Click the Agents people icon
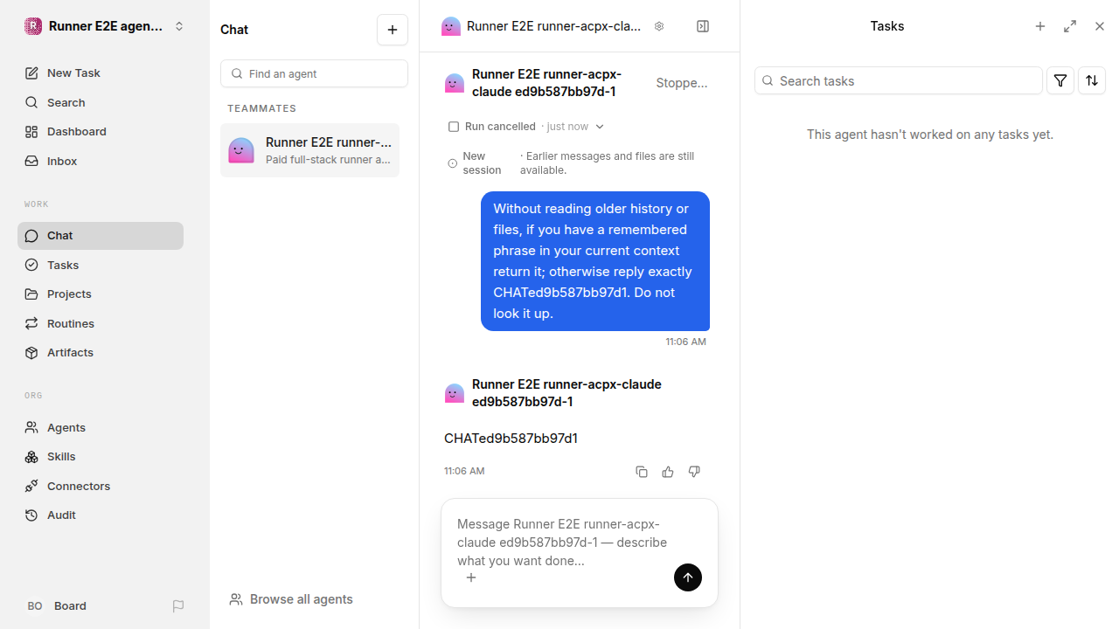Screen dimensions: 1119x629 (x=31, y=427)
